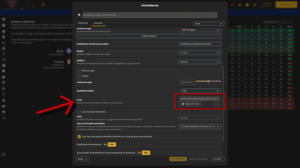Expand the Moeda currency dropdown
This screenshot has height=168, width=300.
coord(200,53)
